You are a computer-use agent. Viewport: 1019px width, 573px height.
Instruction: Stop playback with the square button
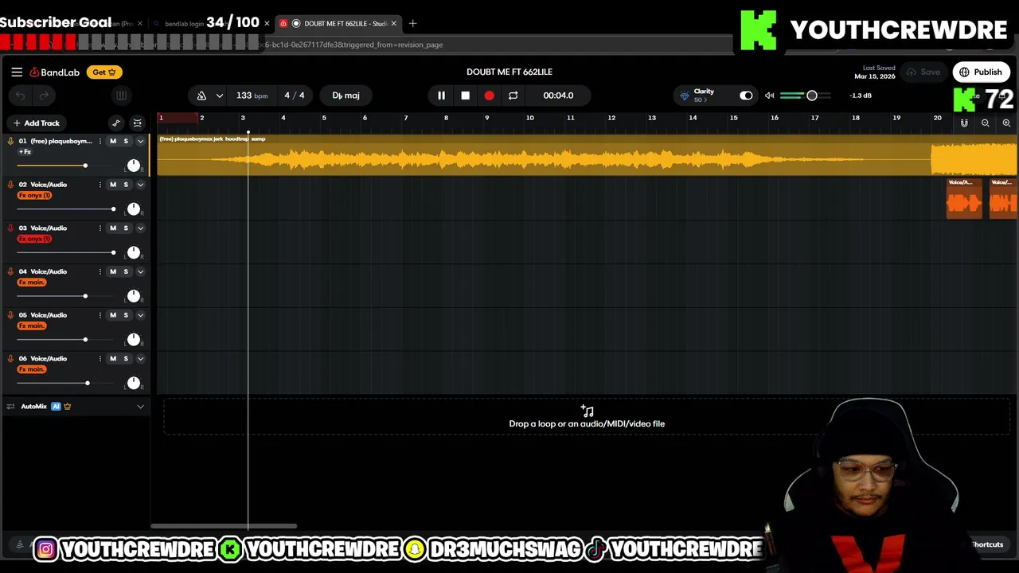(x=465, y=95)
